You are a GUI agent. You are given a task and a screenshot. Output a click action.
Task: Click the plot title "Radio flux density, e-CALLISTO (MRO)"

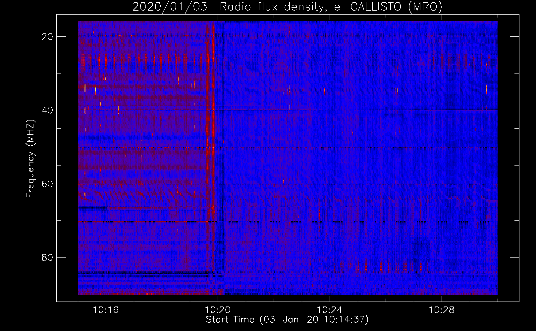click(x=331, y=7)
